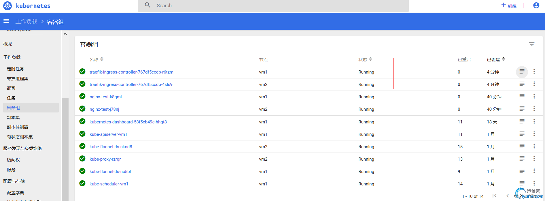Click the search magnifier icon
Screen dimensions: 545x201
(147, 5)
